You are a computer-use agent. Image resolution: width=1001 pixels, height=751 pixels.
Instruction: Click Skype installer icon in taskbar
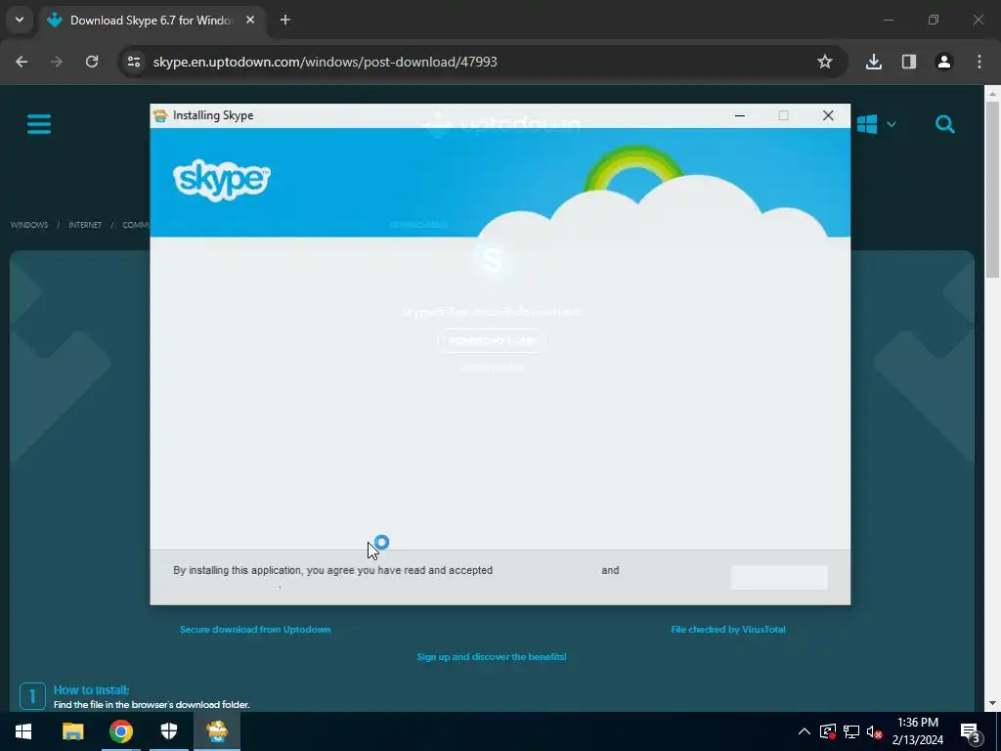(x=217, y=731)
